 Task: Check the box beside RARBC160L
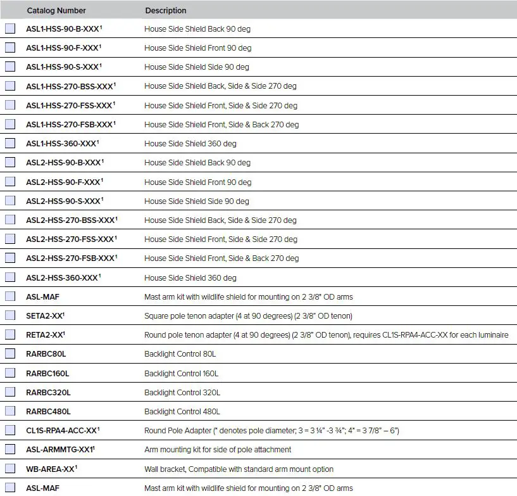[x=10, y=373]
